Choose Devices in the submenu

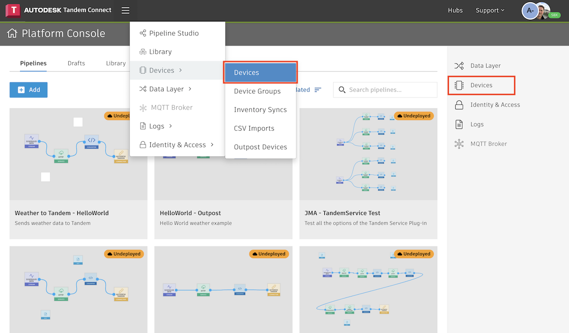[260, 72]
